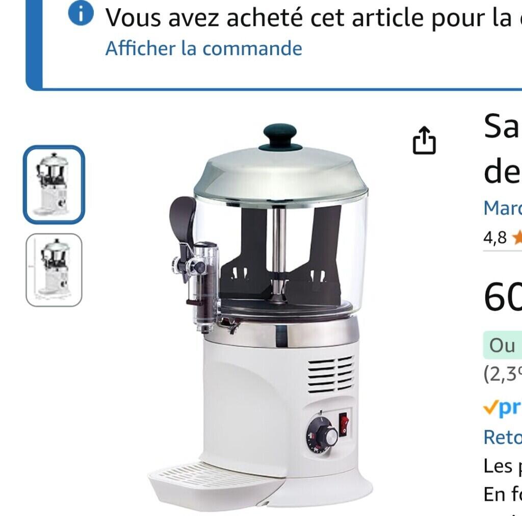Click the price beginning with 60
Screen dimensions: 522x516
point(503,297)
